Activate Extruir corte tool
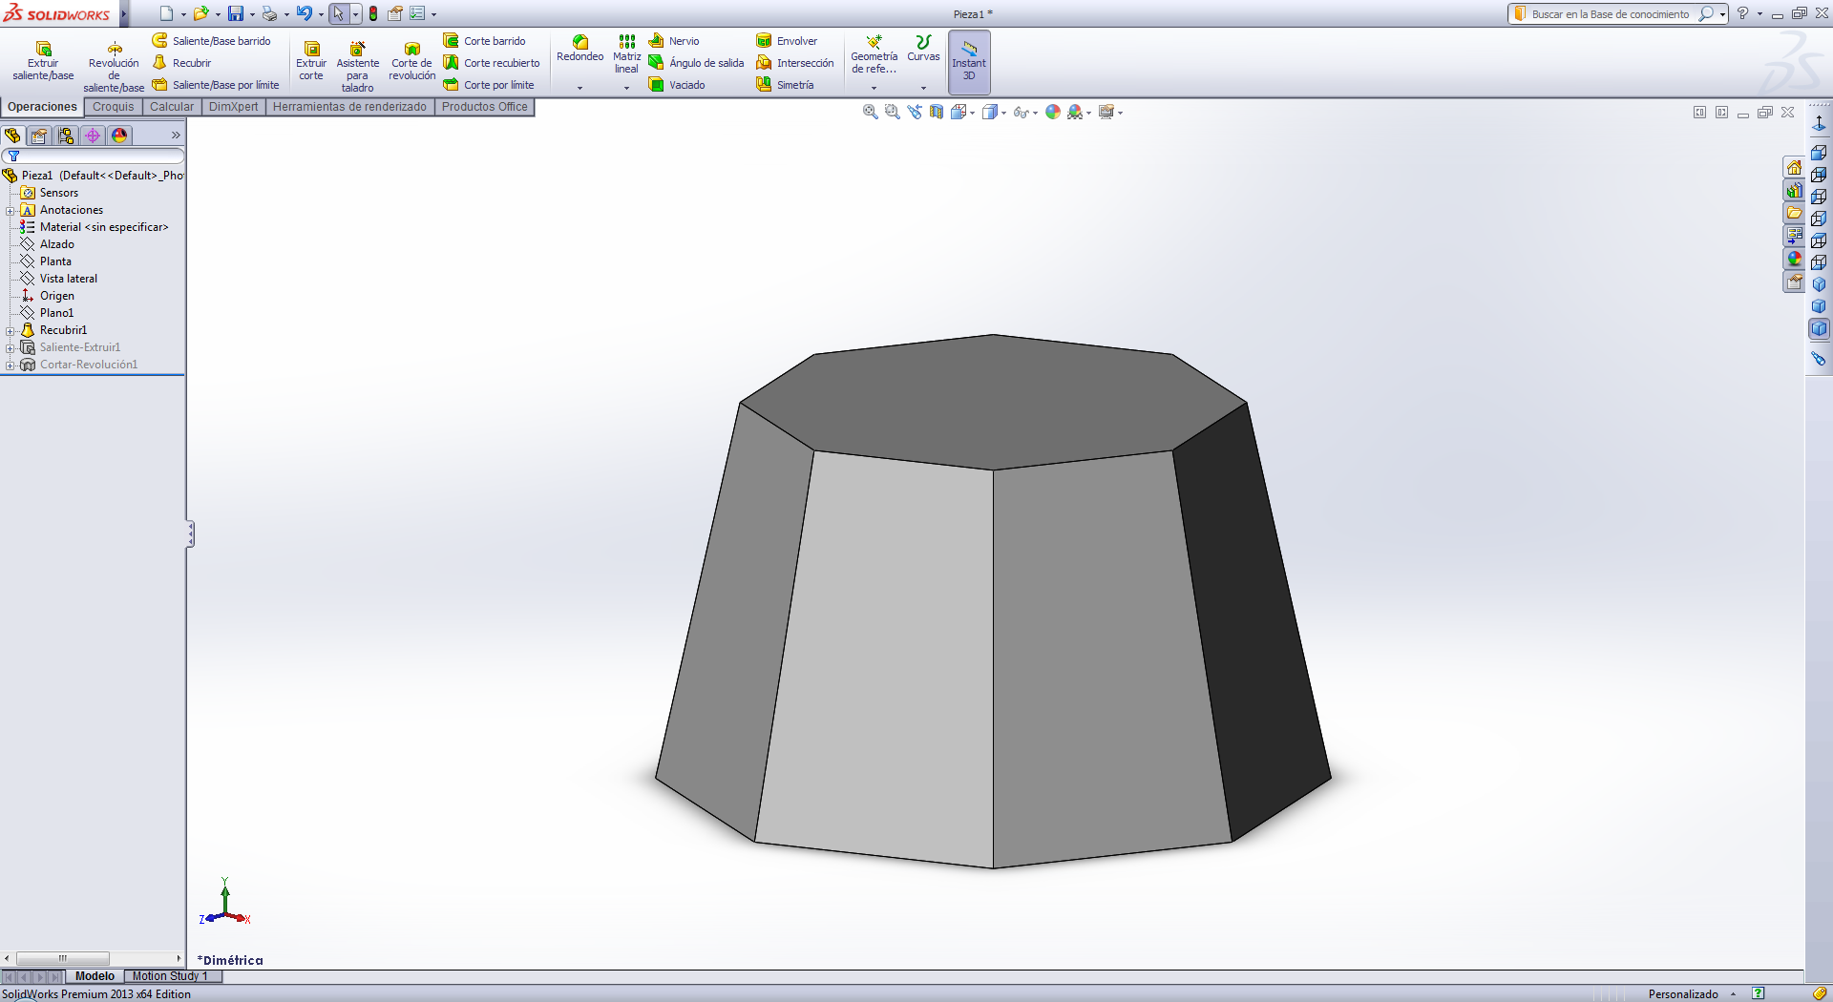 click(311, 61)
